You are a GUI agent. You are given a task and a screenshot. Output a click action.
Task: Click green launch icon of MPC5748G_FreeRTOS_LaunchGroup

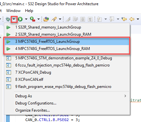[x=8, y=42]
